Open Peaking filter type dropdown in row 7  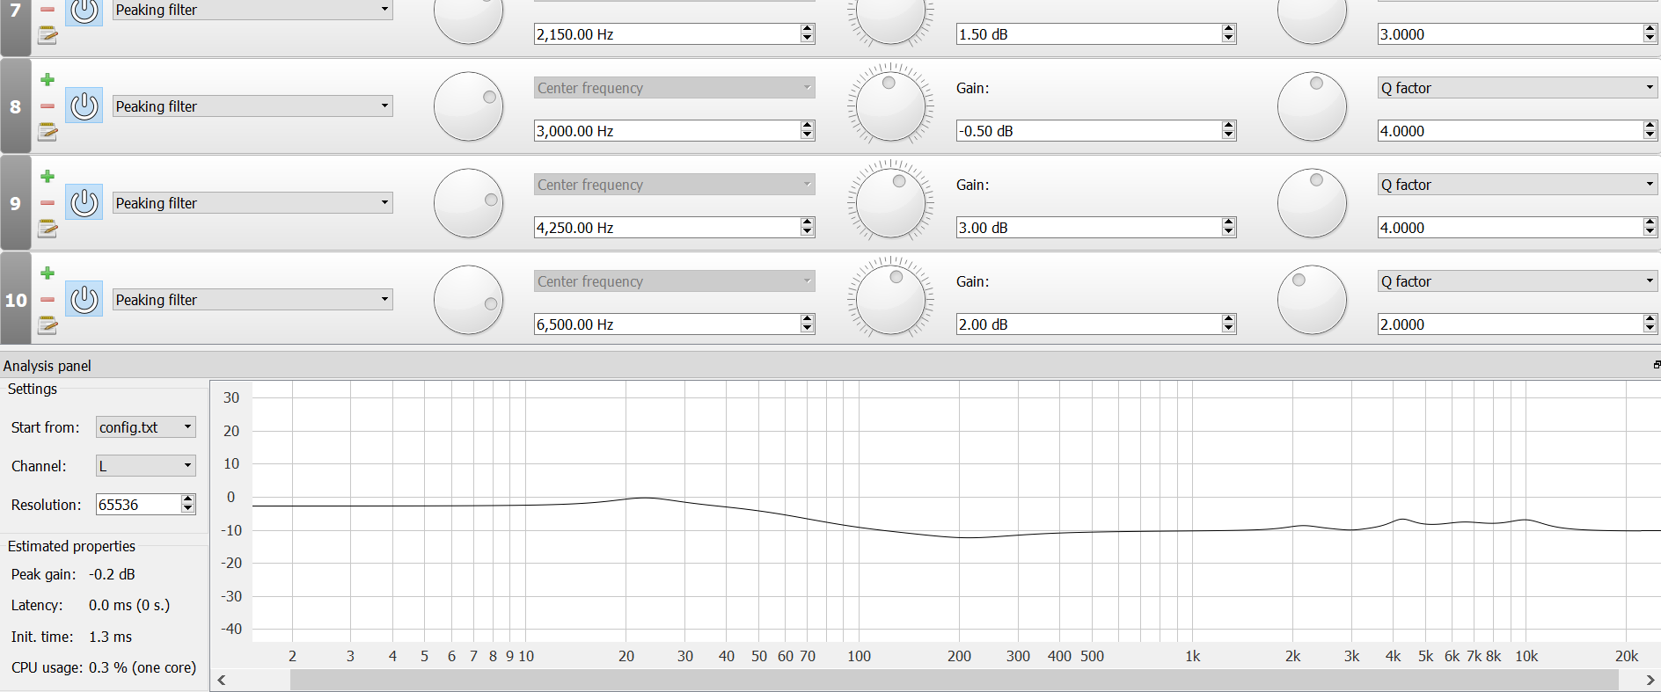coord(252,10)
